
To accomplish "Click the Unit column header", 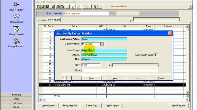I will pyautogui.click(x=124, y=26).
